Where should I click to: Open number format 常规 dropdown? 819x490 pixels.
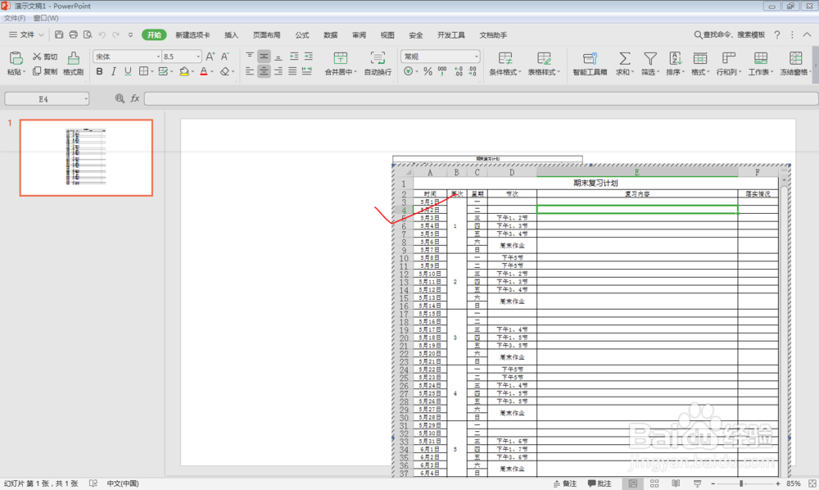pos(477,57)
